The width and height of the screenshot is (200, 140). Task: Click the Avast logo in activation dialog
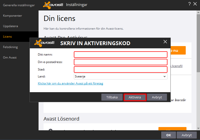[44, 43]
